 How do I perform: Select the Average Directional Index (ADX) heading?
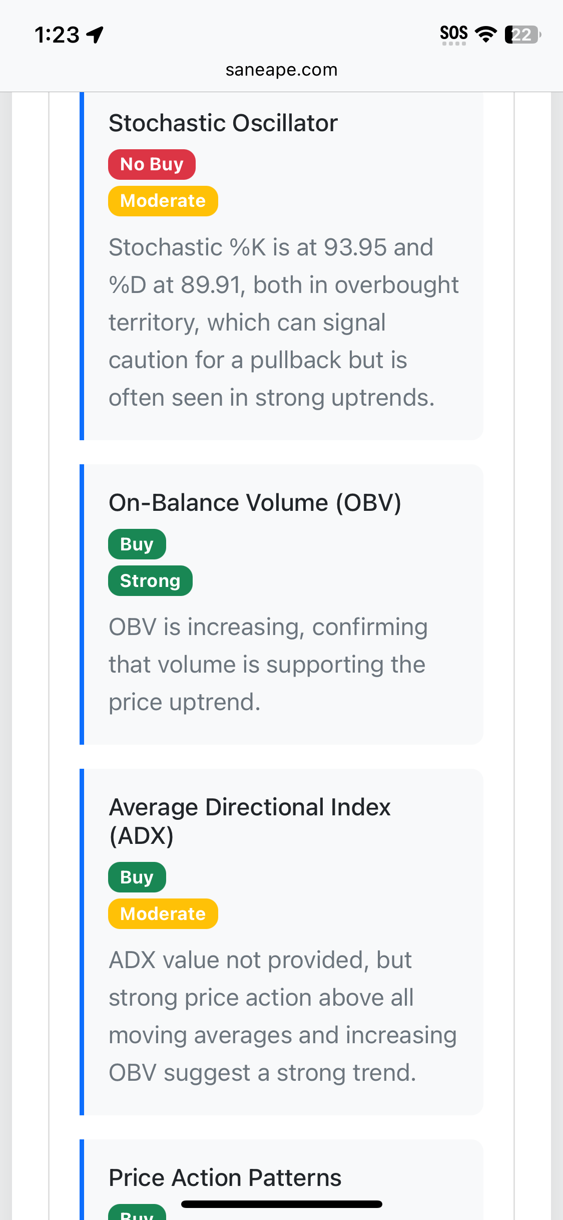[250, 821]
